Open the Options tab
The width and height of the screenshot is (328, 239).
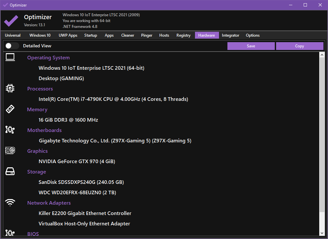pyautogui.click(x=252, y=35)
